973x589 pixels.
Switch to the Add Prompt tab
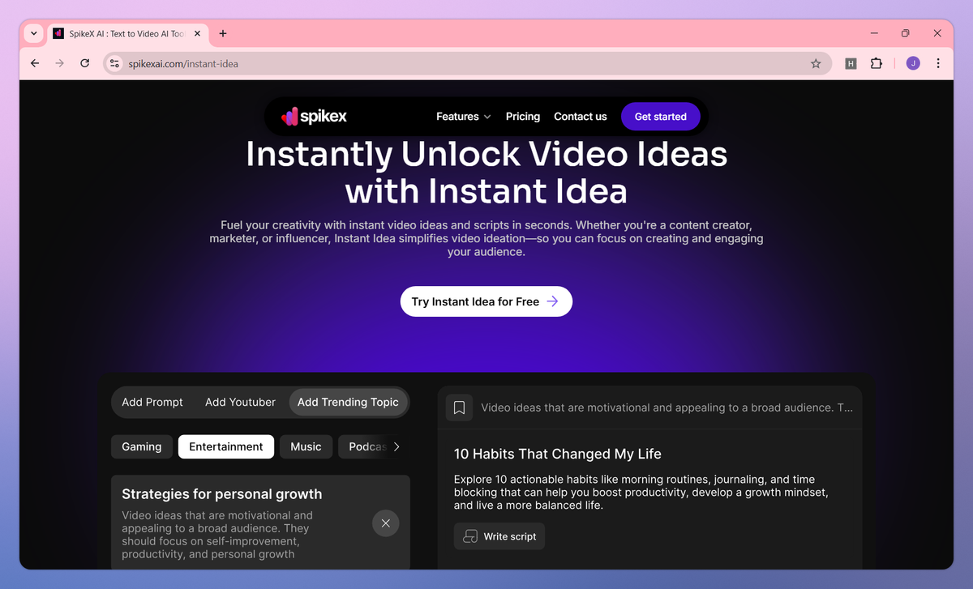point(152,402)
